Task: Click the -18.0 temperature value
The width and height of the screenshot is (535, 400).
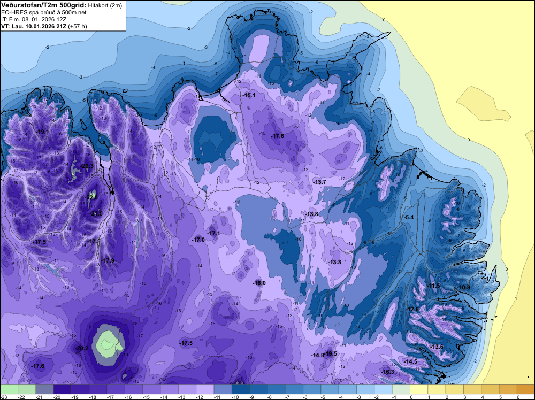Action: pos(259,283)
